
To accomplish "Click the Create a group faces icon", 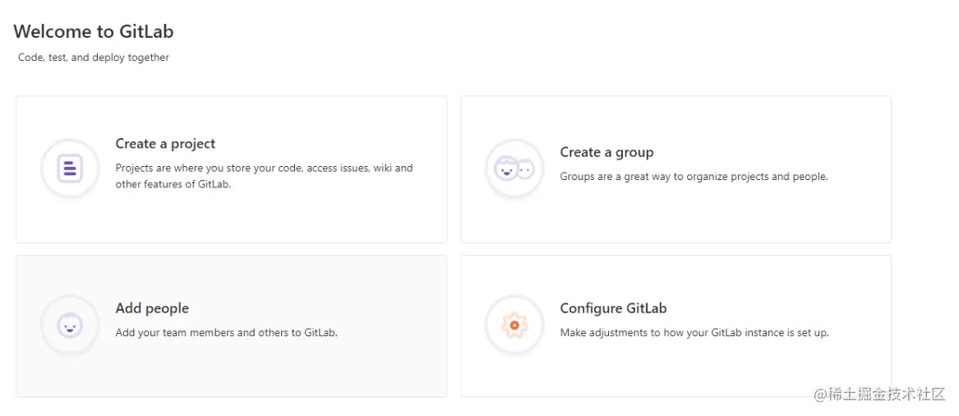I will pyautogui.click(x=514, y=169).
